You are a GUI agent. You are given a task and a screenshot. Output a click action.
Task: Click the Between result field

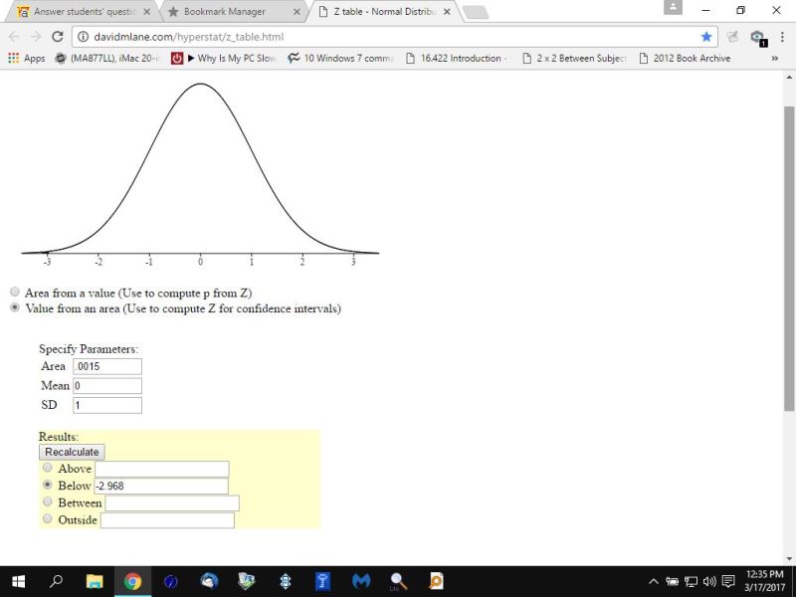pos(172,503)
